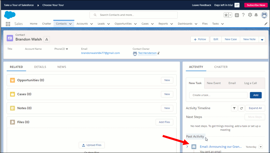The width and height of the screenshot is (270, 153).
Task: Switch to the Details tab
Action: (x=40, y=67)
